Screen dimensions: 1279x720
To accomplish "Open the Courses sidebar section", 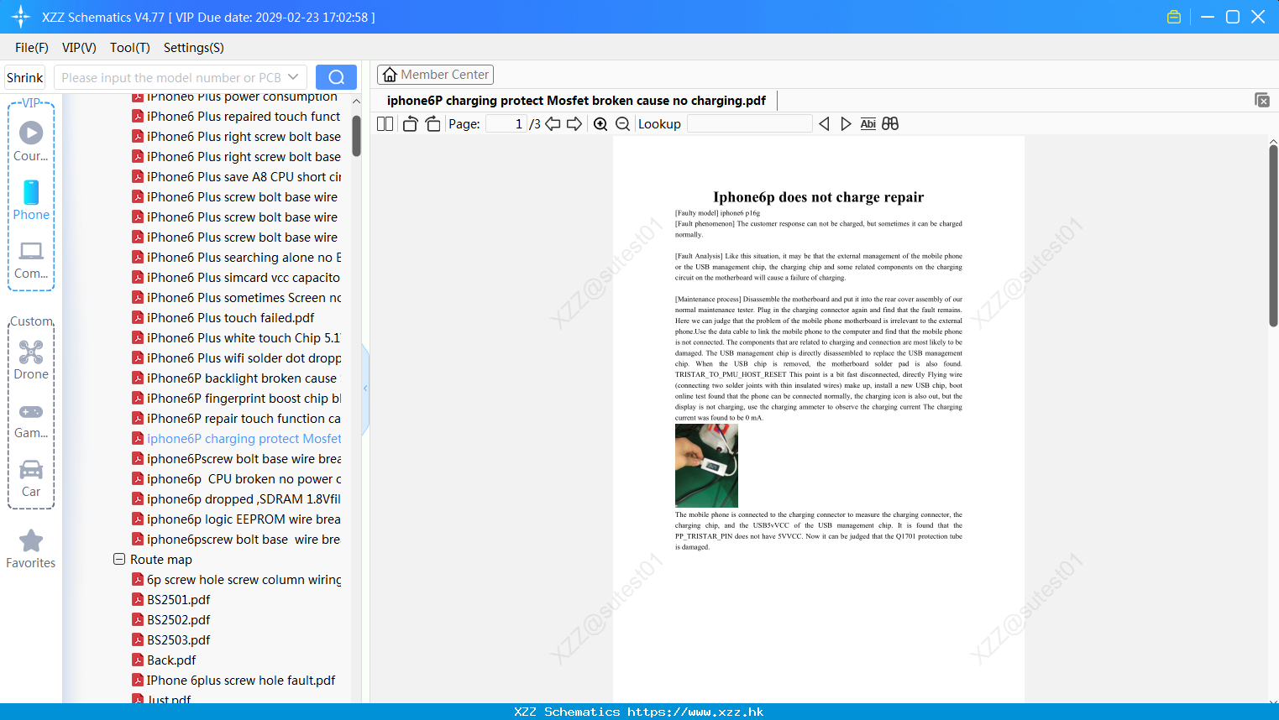I will pyautogui.click(x=31, y=141).
